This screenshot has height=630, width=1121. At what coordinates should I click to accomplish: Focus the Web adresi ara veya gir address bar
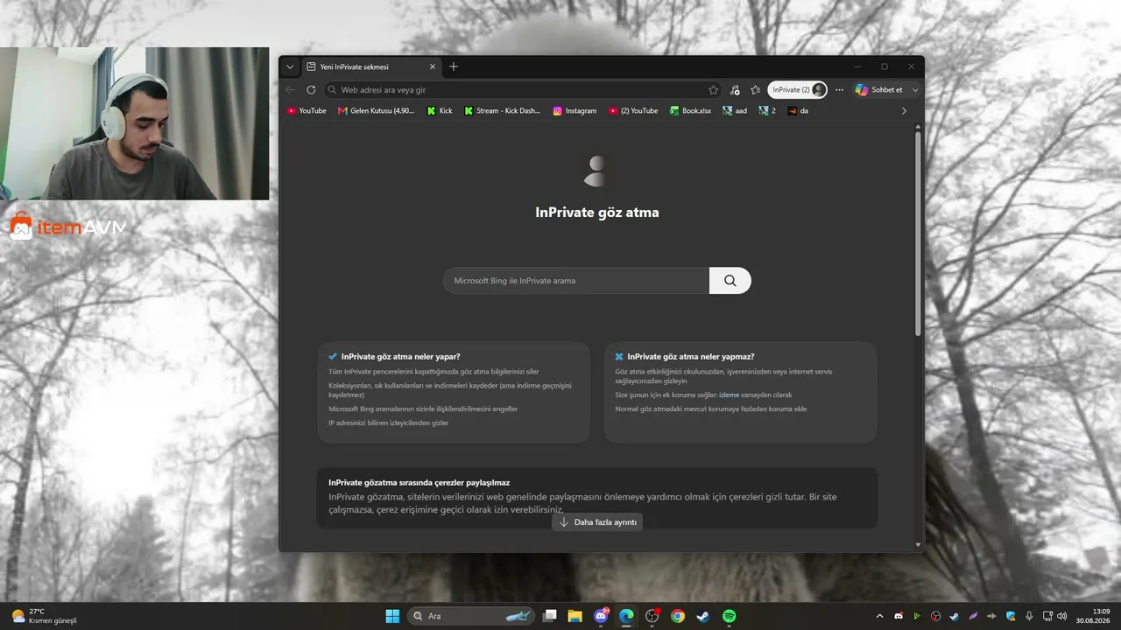point(523,90)
